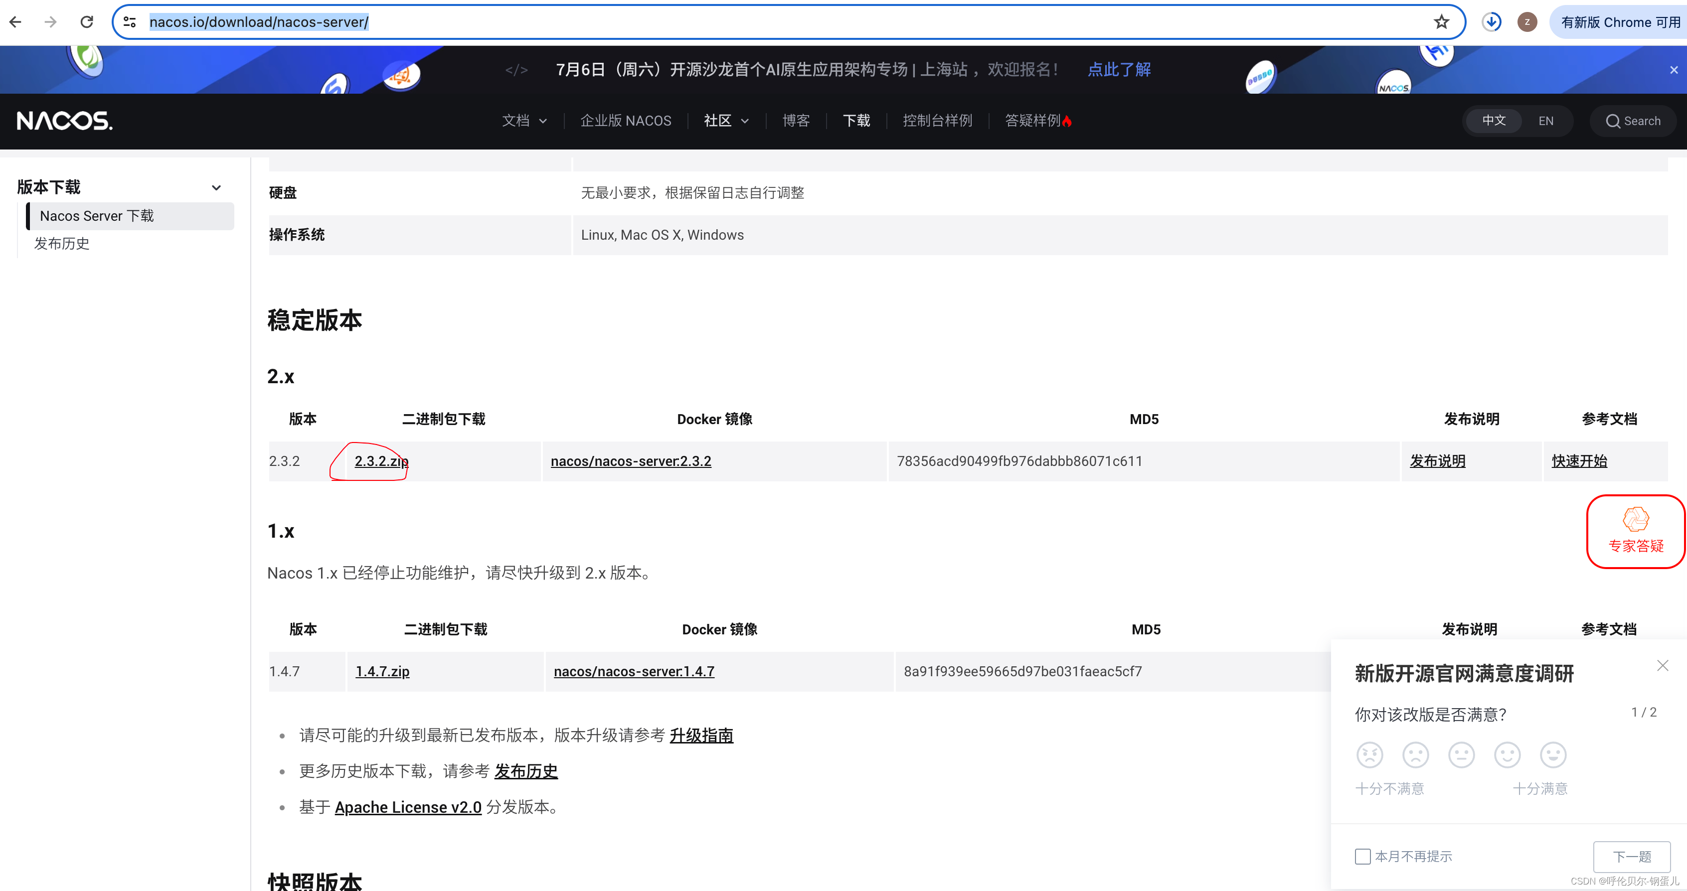
Task: Select Nacos Server 下载 in sidebar
Action: coord(130,216)
